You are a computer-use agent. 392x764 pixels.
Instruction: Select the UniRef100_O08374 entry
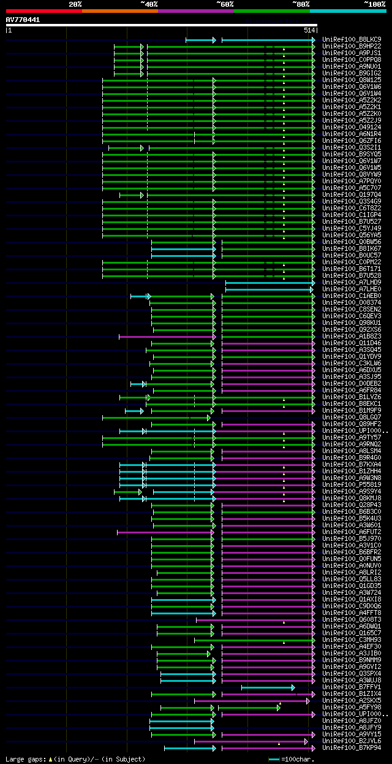coord(352,302)
